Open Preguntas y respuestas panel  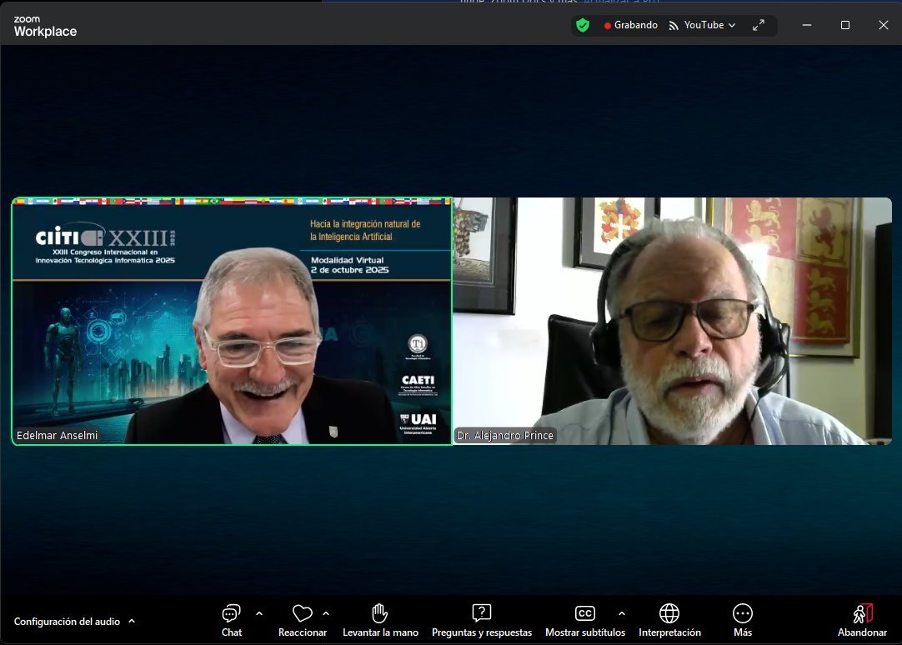click(482, 620)
